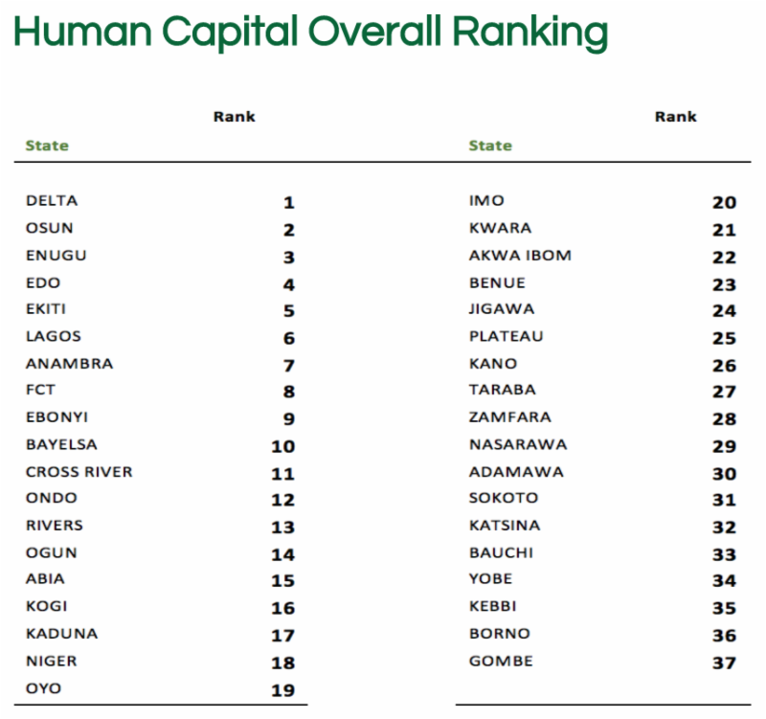Screen dimensions: 766x719
Task: Select the left State column header
Action: [47, 146]
